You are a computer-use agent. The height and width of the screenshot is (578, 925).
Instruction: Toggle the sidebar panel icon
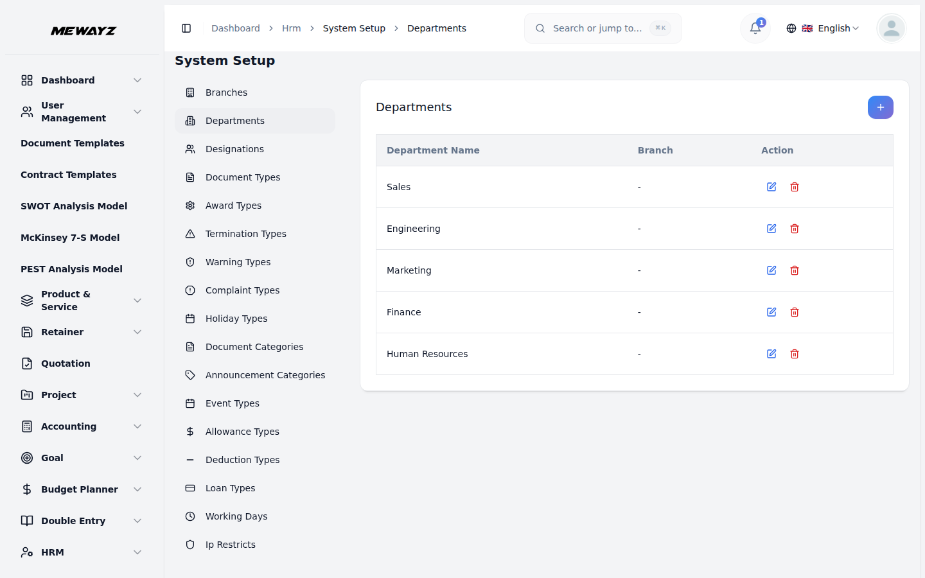pos(186,28)
